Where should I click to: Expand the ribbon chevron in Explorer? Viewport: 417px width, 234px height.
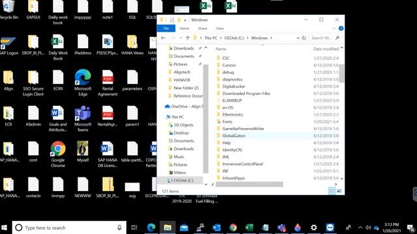click(x=334, y=29)
